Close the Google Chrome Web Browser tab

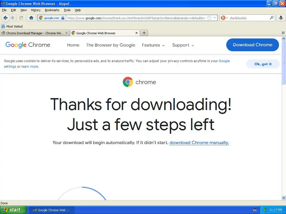tap(136, 33)
